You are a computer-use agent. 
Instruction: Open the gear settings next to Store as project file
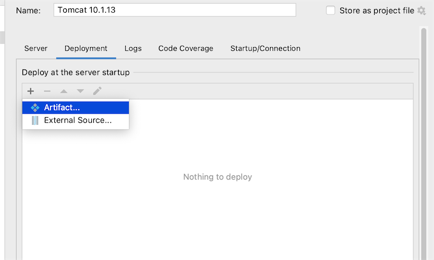tap(421, 10)
